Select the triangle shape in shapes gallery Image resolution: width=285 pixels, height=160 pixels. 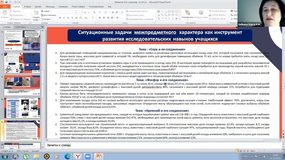tap(159, 15)
